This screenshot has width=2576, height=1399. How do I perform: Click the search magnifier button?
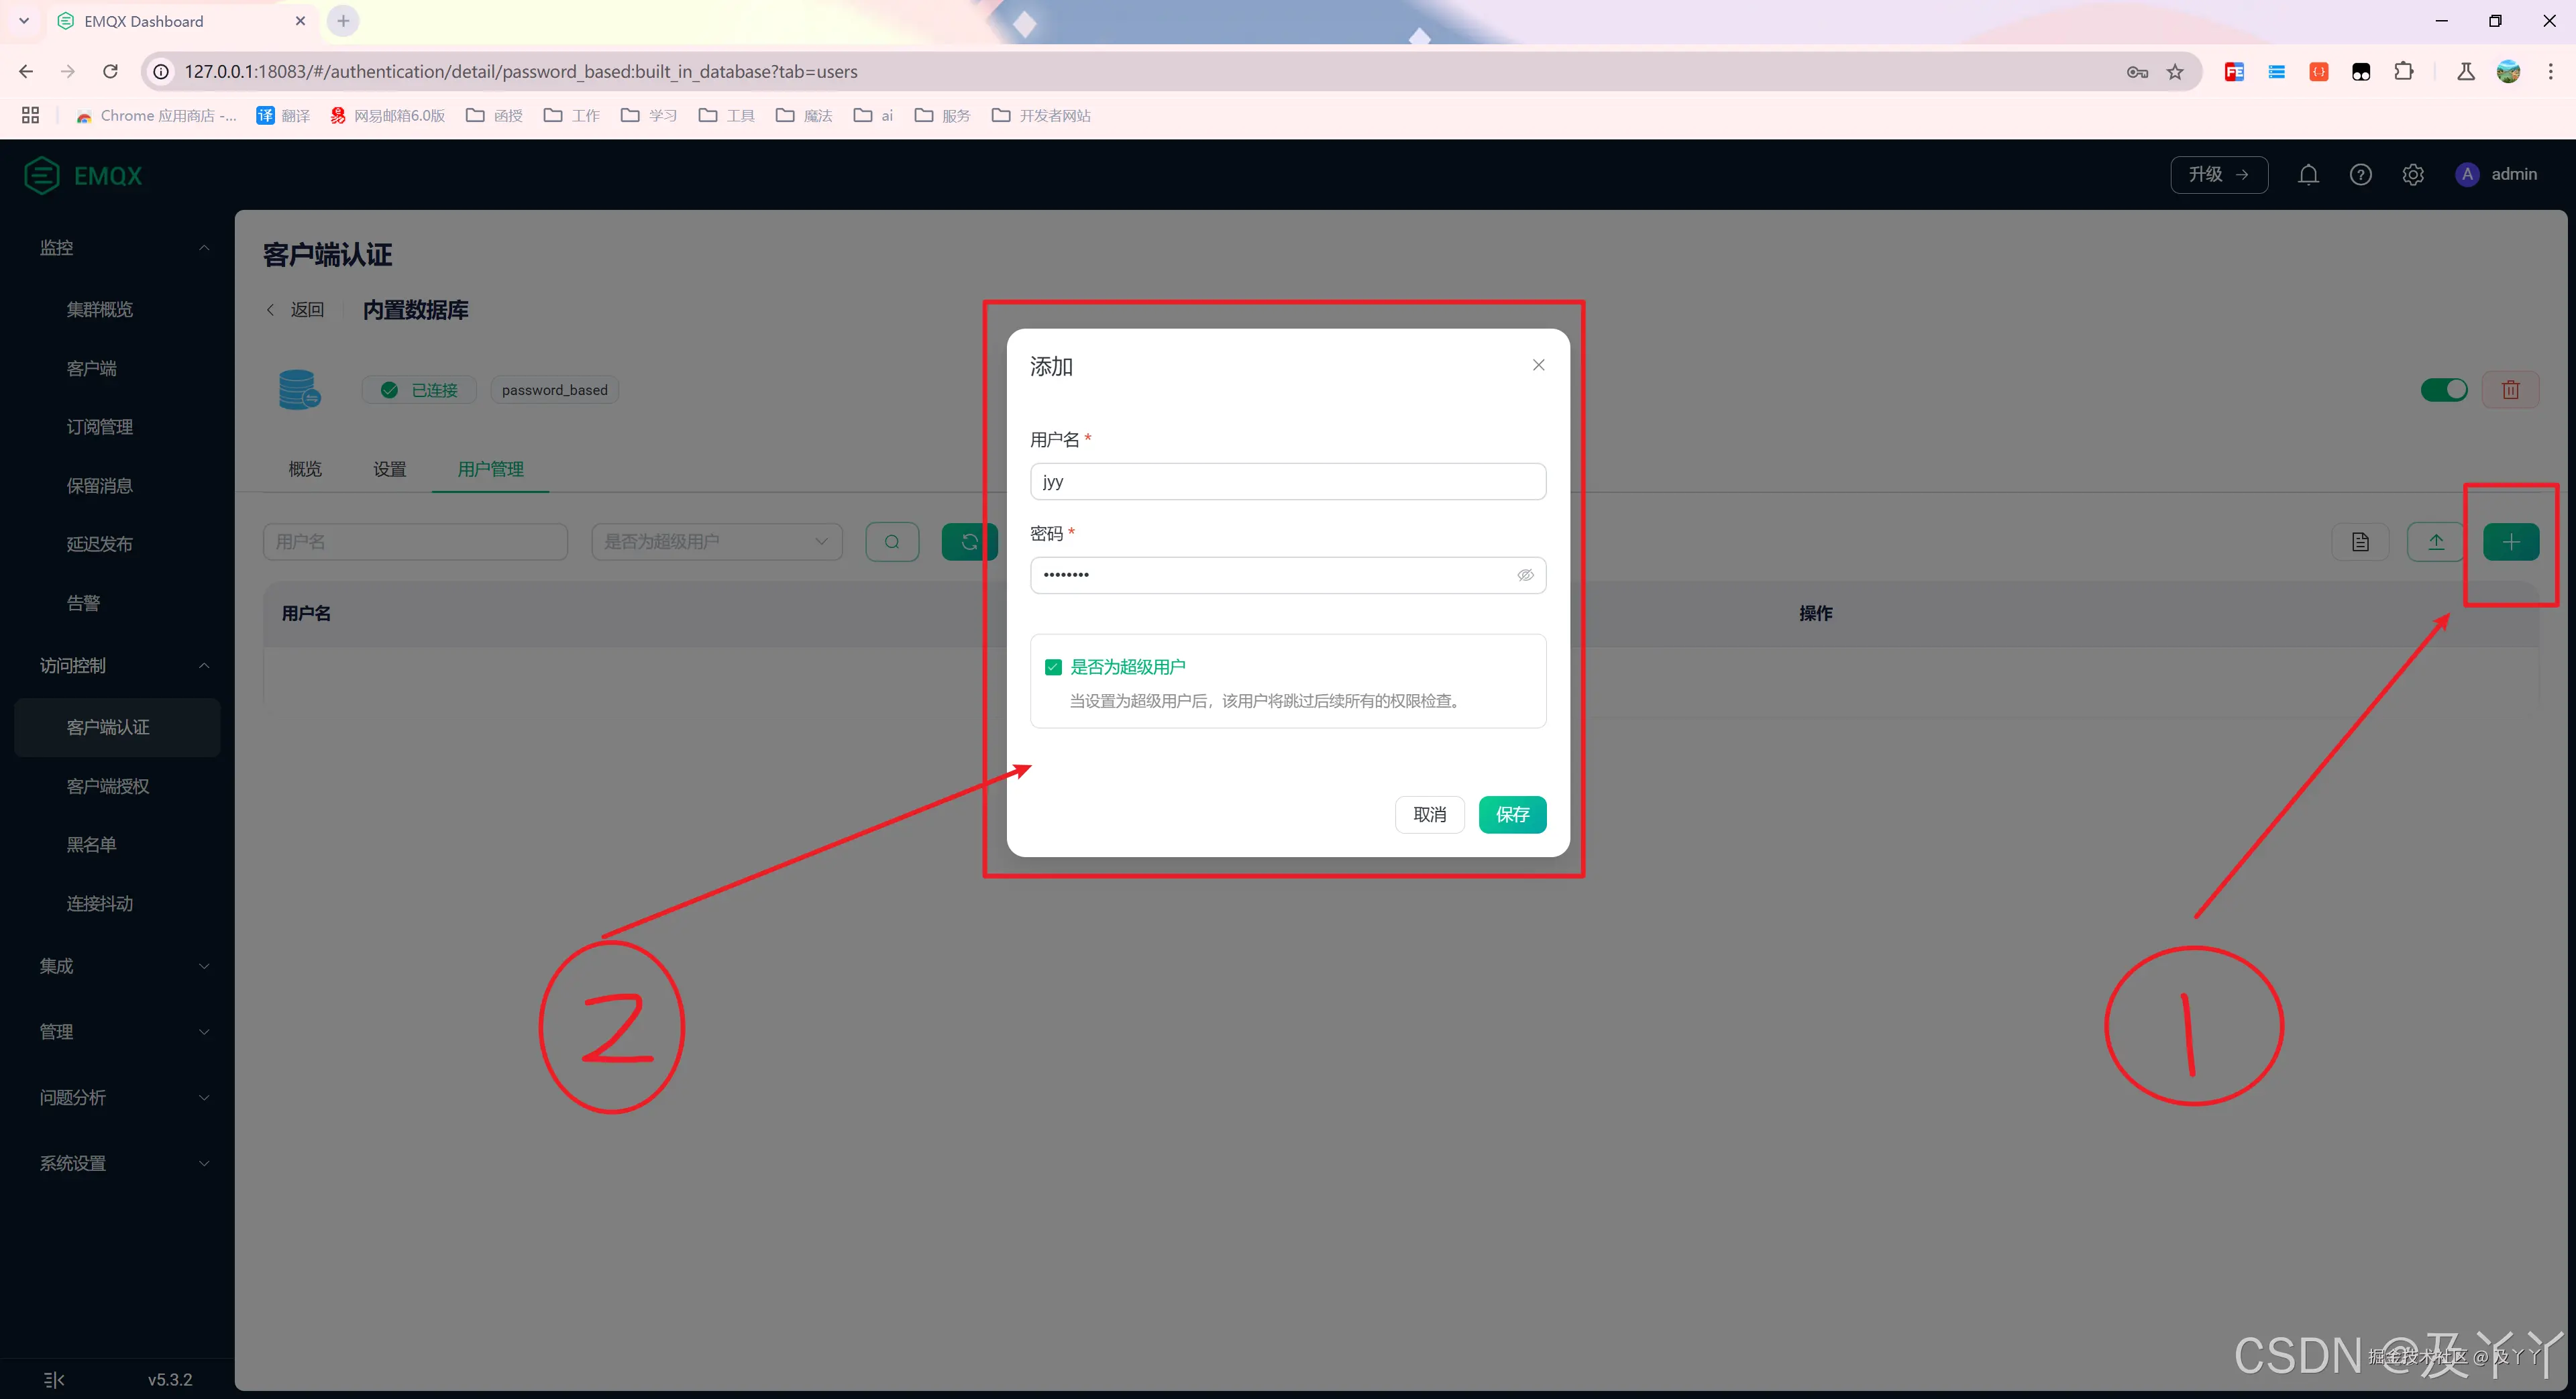click(x=892, y=542)
